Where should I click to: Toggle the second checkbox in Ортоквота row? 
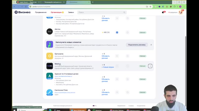pyautogui.click(x=127, y=56)
